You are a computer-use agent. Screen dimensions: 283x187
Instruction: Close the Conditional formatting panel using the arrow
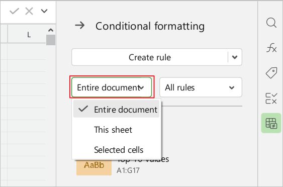coord(79,26)
